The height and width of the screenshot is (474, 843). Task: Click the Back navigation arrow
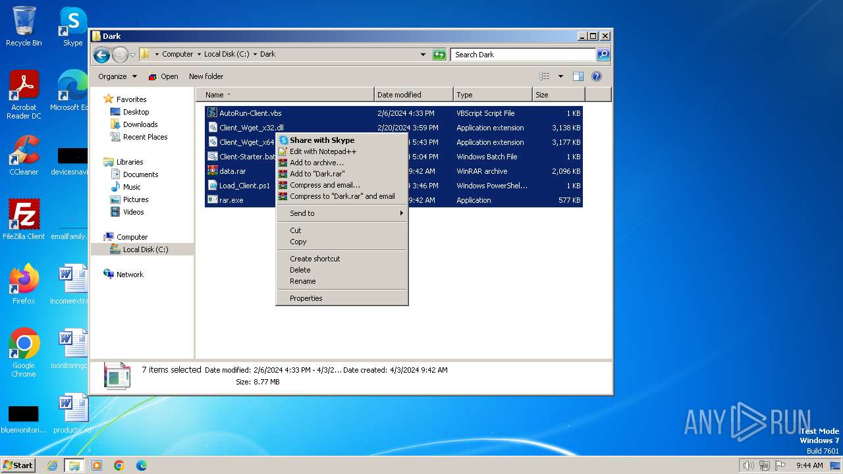pyautogui.click(x=101, y=55)
